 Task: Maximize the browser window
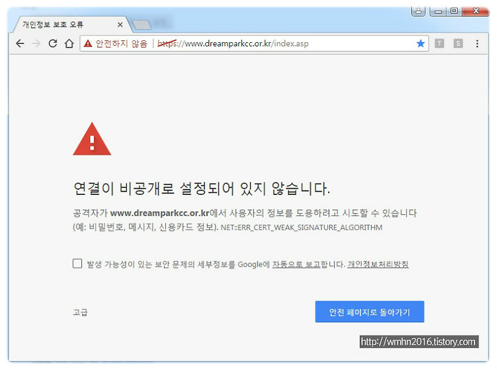[454, 11]
